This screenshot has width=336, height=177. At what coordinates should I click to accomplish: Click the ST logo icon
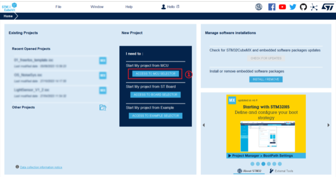tap(328, 7)
